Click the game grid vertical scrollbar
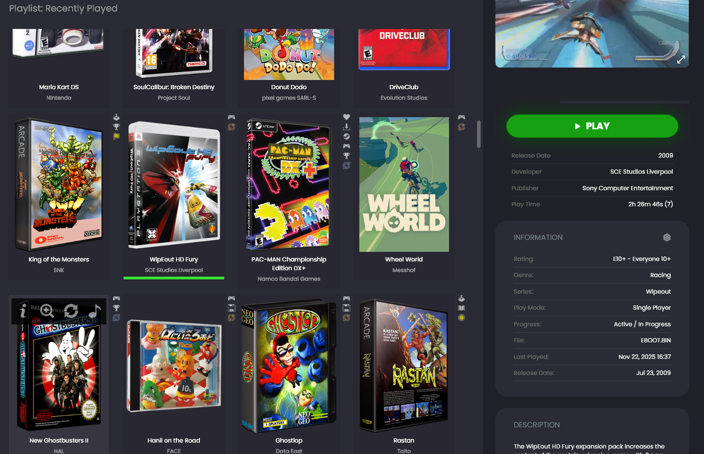Viewport: 704px width, 454px height. (x=478, y=134)
